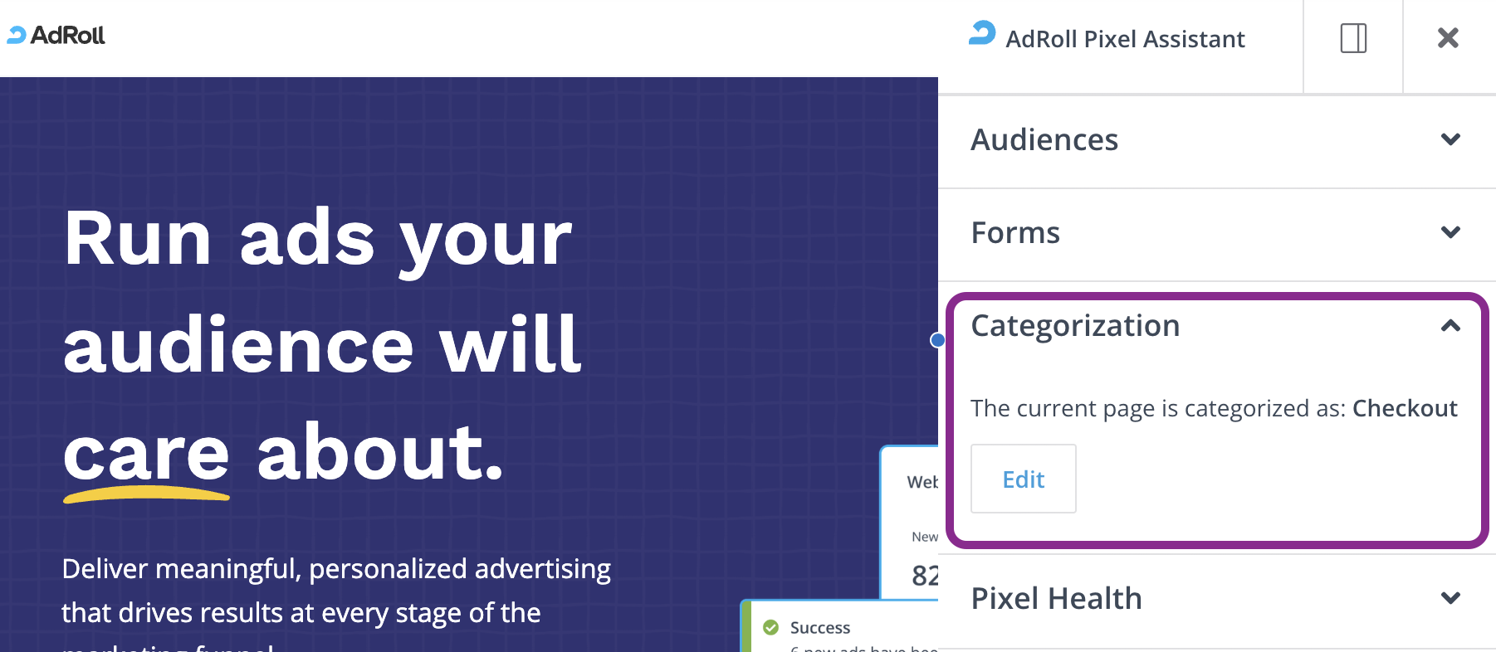1496x652 pixels.
Task: Click the Success notification text
Action: pyautogui.click(x=820, y=628)
